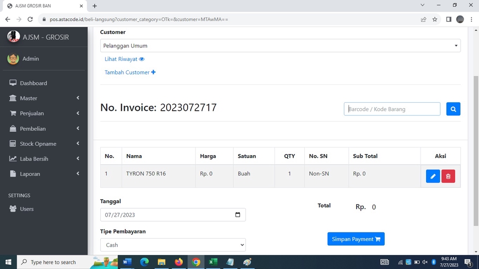This screenshot has height=269, width=479.
Task: Expand the Stock Opname menu
Action: [44, 144]
